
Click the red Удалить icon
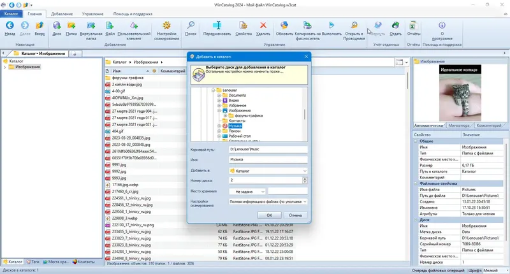(263, 25)
